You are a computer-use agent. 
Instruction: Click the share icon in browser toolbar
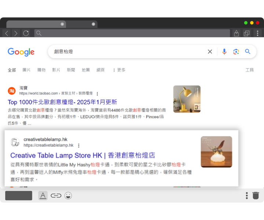click(236, 33)
